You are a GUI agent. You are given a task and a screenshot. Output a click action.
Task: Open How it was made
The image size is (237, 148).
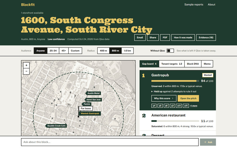tap(183, 38)
